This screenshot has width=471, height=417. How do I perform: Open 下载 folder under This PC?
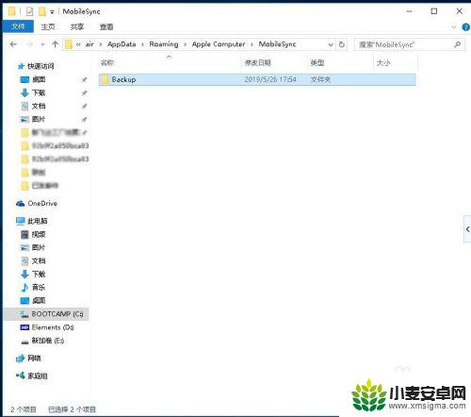pos(39,274)
